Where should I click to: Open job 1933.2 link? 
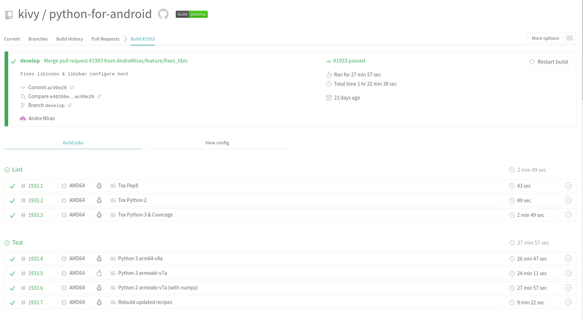tap(36, 201)
